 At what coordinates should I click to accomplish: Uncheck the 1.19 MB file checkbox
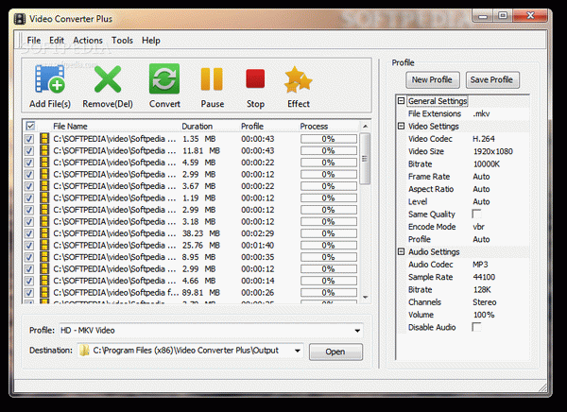[29, 198]
